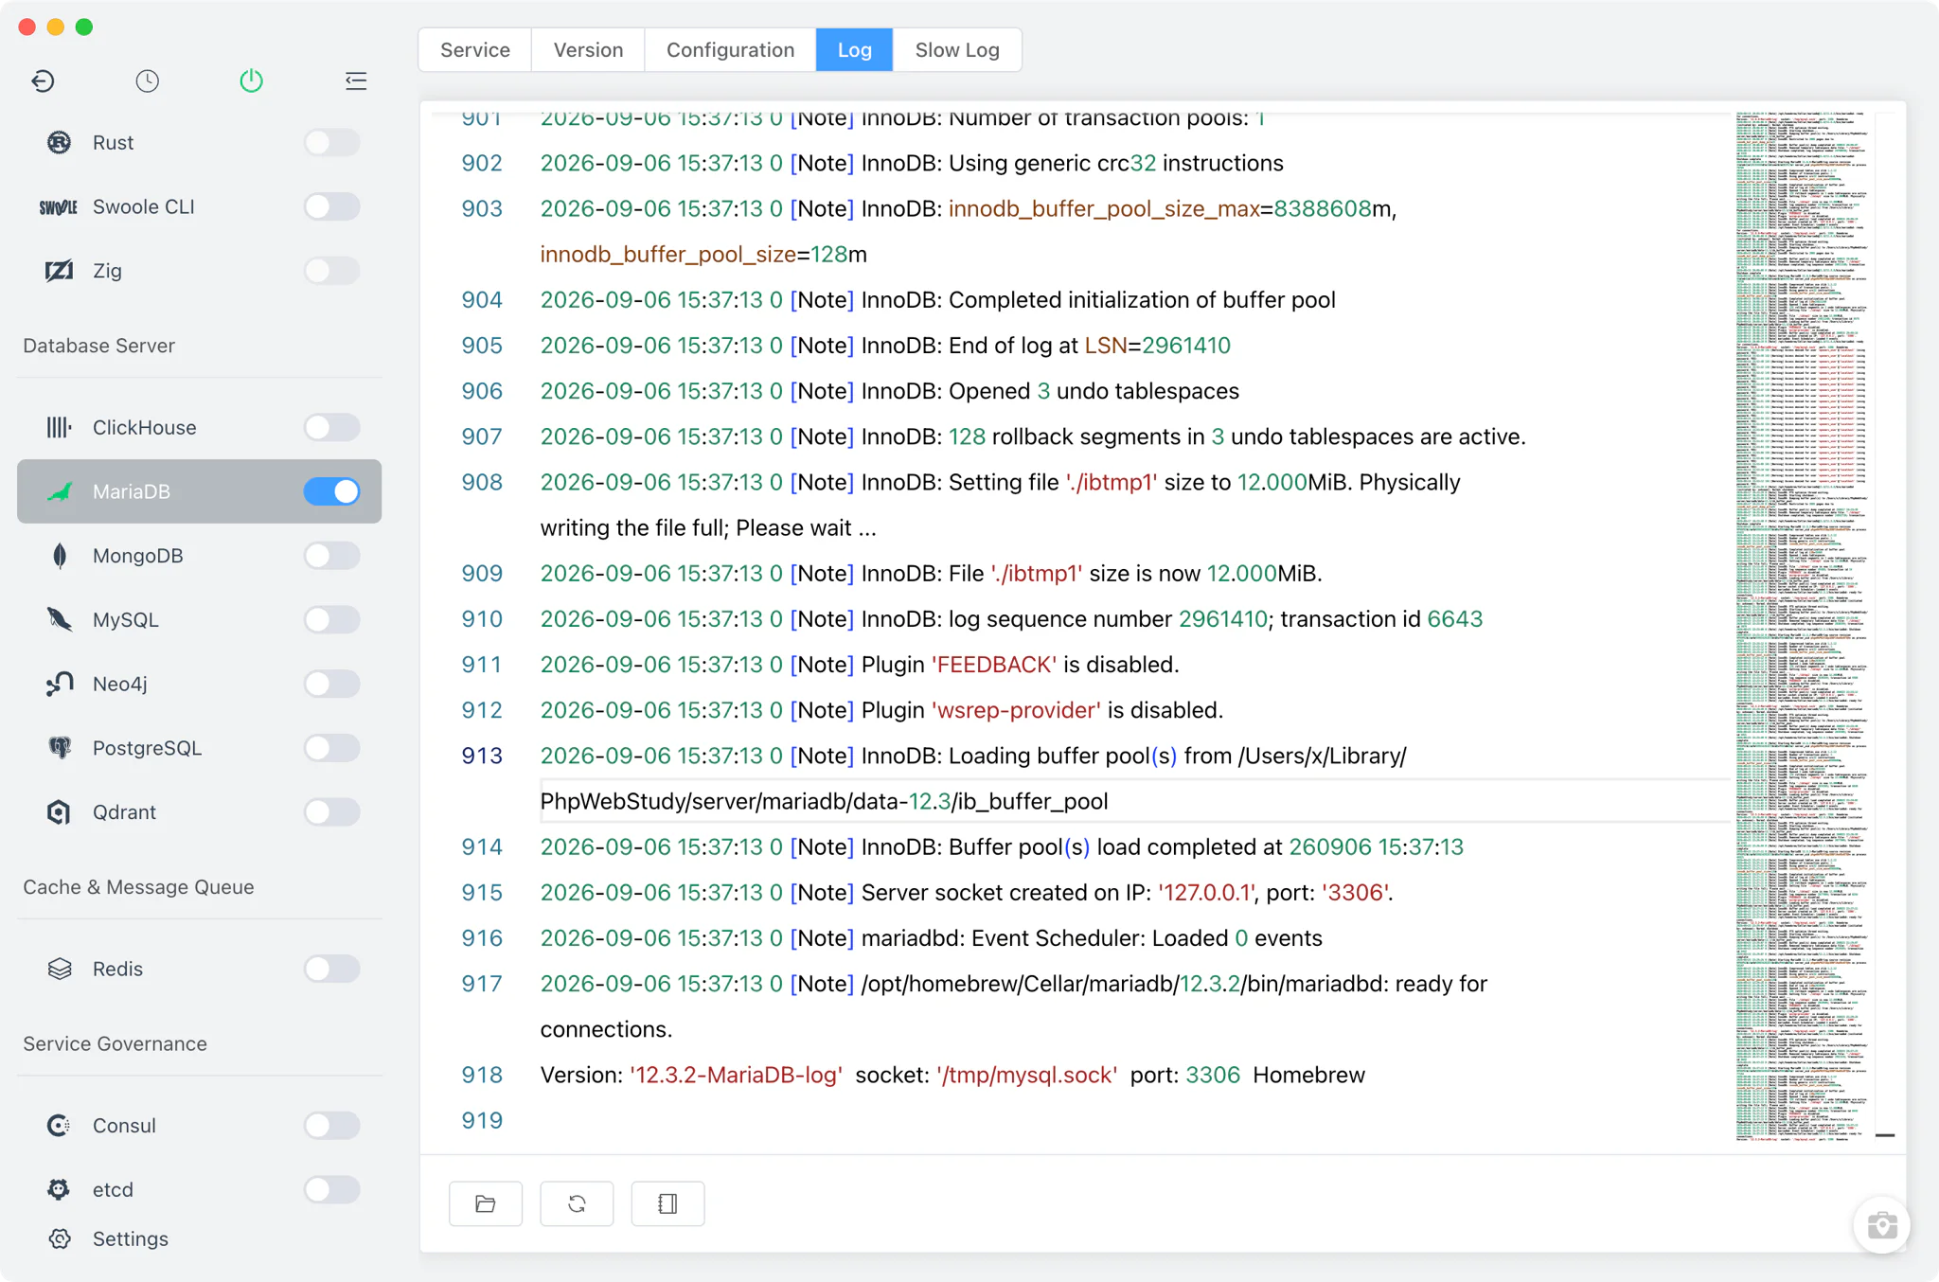Viewport: 1939px width, 1282px height.
Task: Click the etcd gear icon
Action: (x=59, y=1189)
